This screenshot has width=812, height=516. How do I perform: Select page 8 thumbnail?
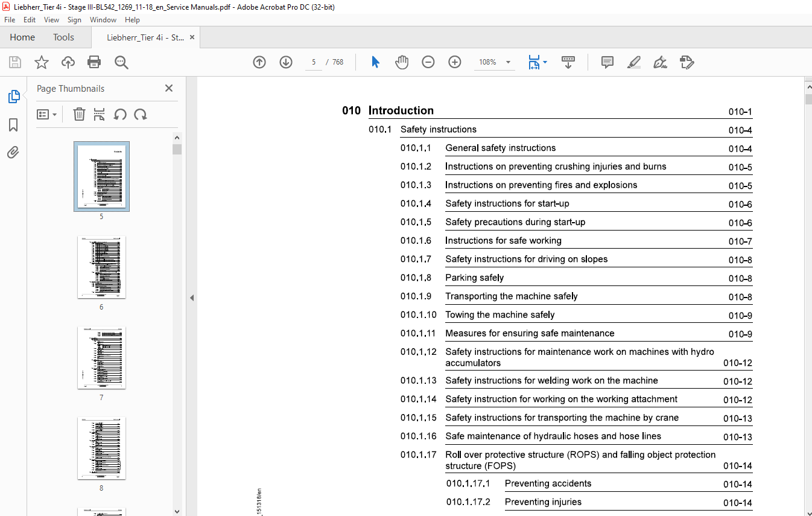[x=101, y=448]
